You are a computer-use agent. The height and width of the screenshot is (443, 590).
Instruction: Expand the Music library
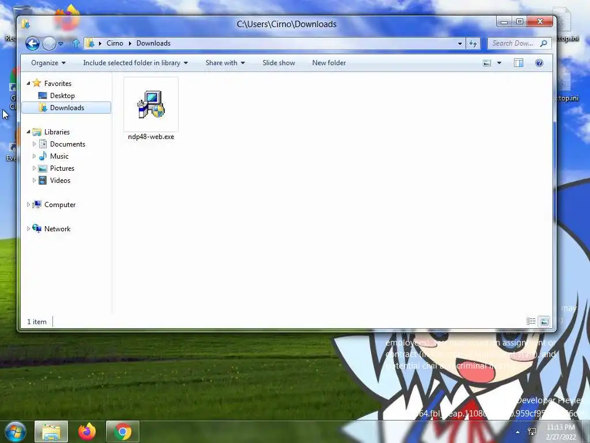point(34,156)
